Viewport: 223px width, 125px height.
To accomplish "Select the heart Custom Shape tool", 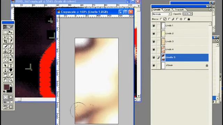I will [x=11, y=70].
